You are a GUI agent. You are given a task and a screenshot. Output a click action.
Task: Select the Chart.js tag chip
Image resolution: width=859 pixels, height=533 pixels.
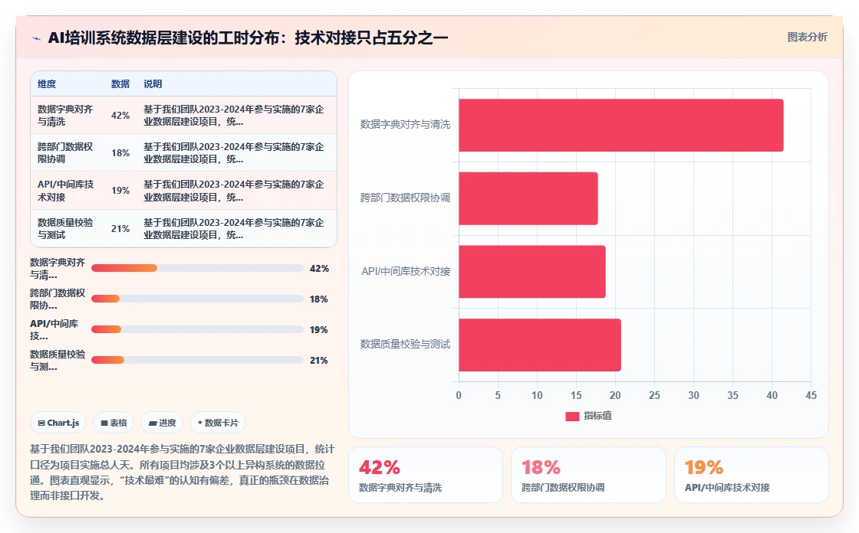tap(58, 423)
